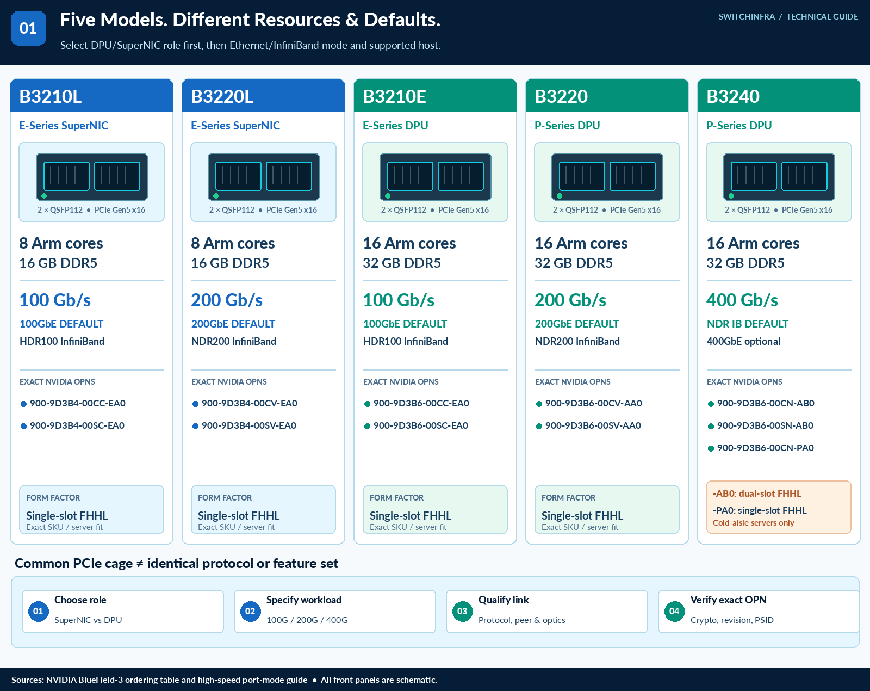This screenshot has height=691, width=870.
Task: Click the 04 badge beside Verify exact OPN
Action: tap(674, 611)
